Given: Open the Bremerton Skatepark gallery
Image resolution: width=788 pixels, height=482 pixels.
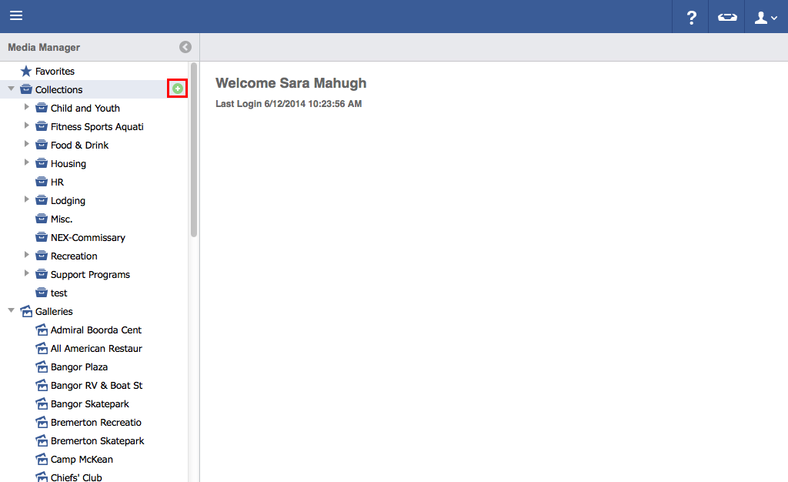Looking at the screenshot, I should [97, 441].
